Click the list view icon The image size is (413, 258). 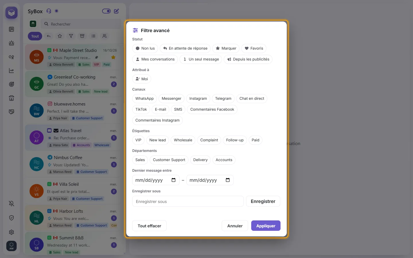[x=93, y=36]
